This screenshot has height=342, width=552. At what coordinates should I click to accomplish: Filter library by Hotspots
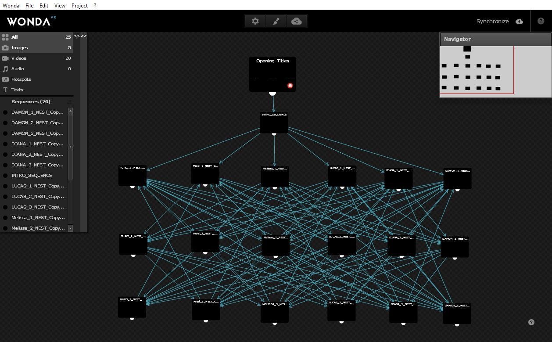[36, 79]
